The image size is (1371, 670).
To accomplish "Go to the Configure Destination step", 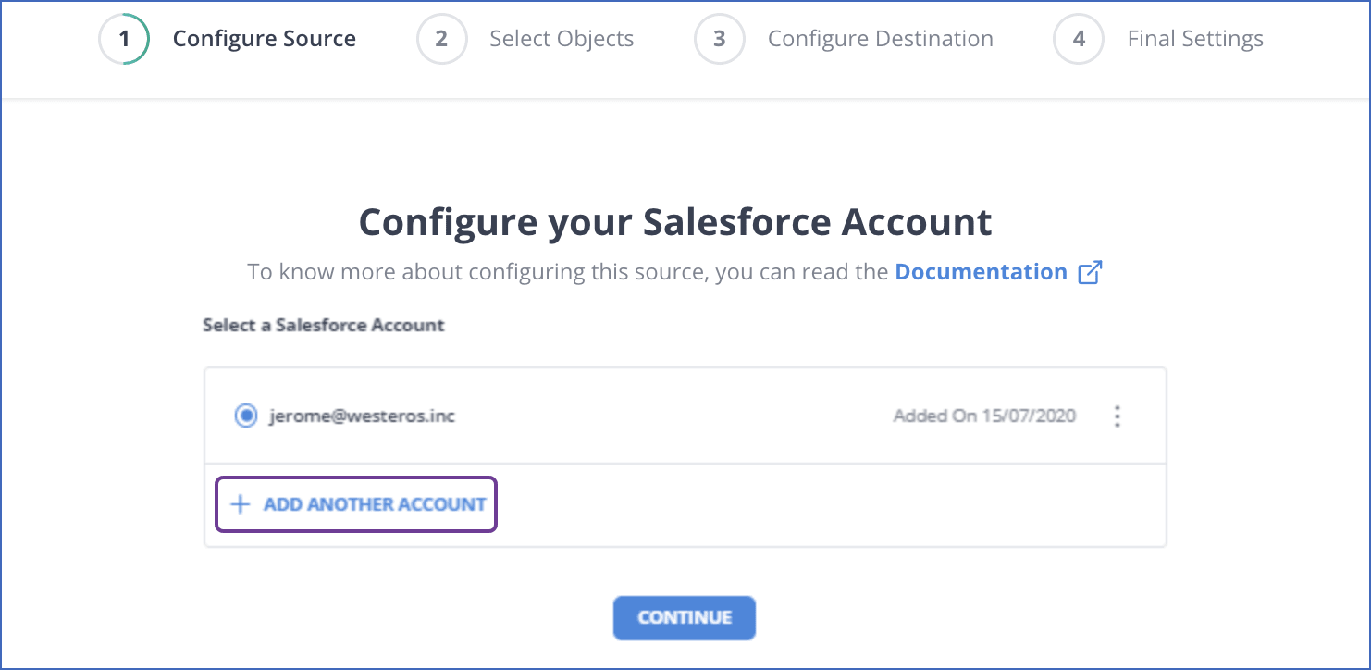I will [x=881, y=39].
